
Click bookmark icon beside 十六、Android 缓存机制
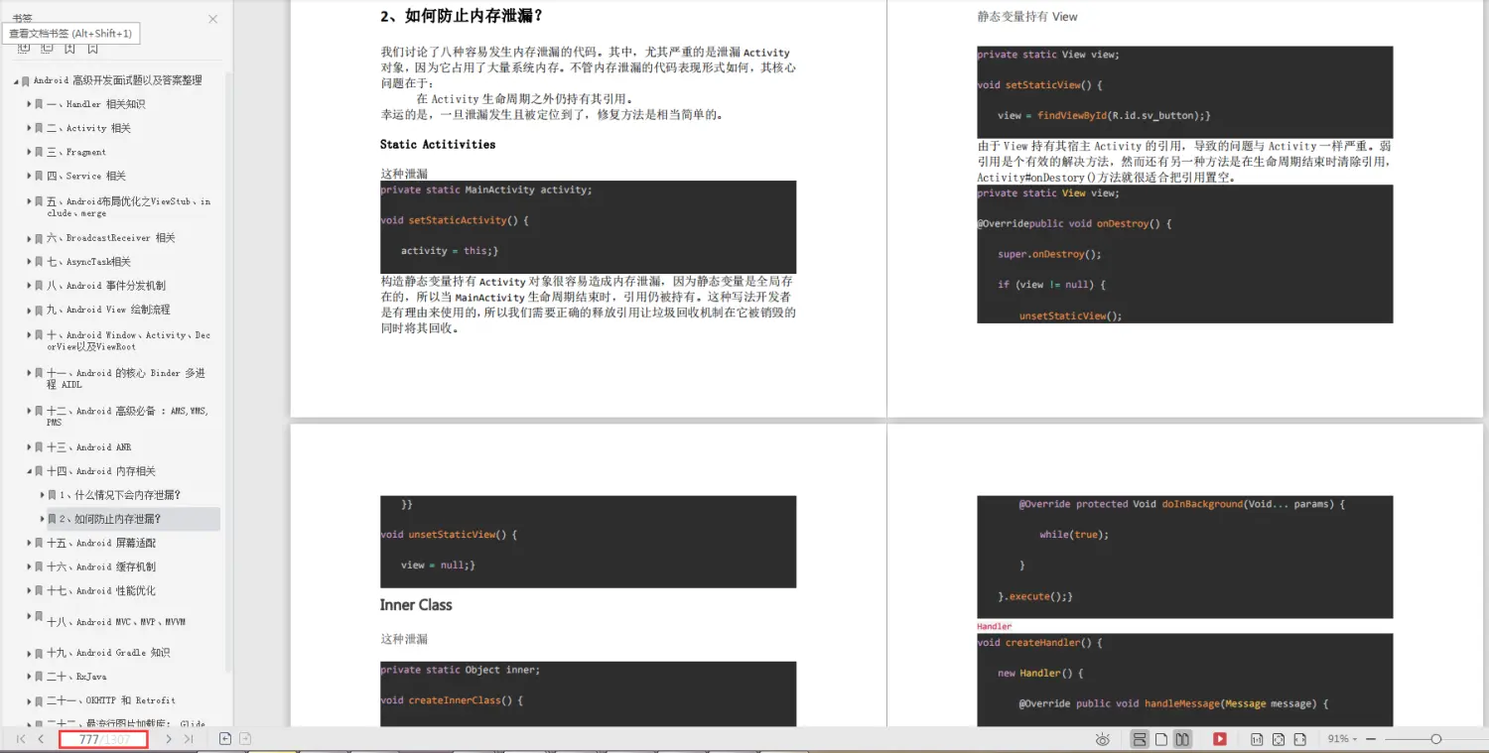(x=39, y=566)
